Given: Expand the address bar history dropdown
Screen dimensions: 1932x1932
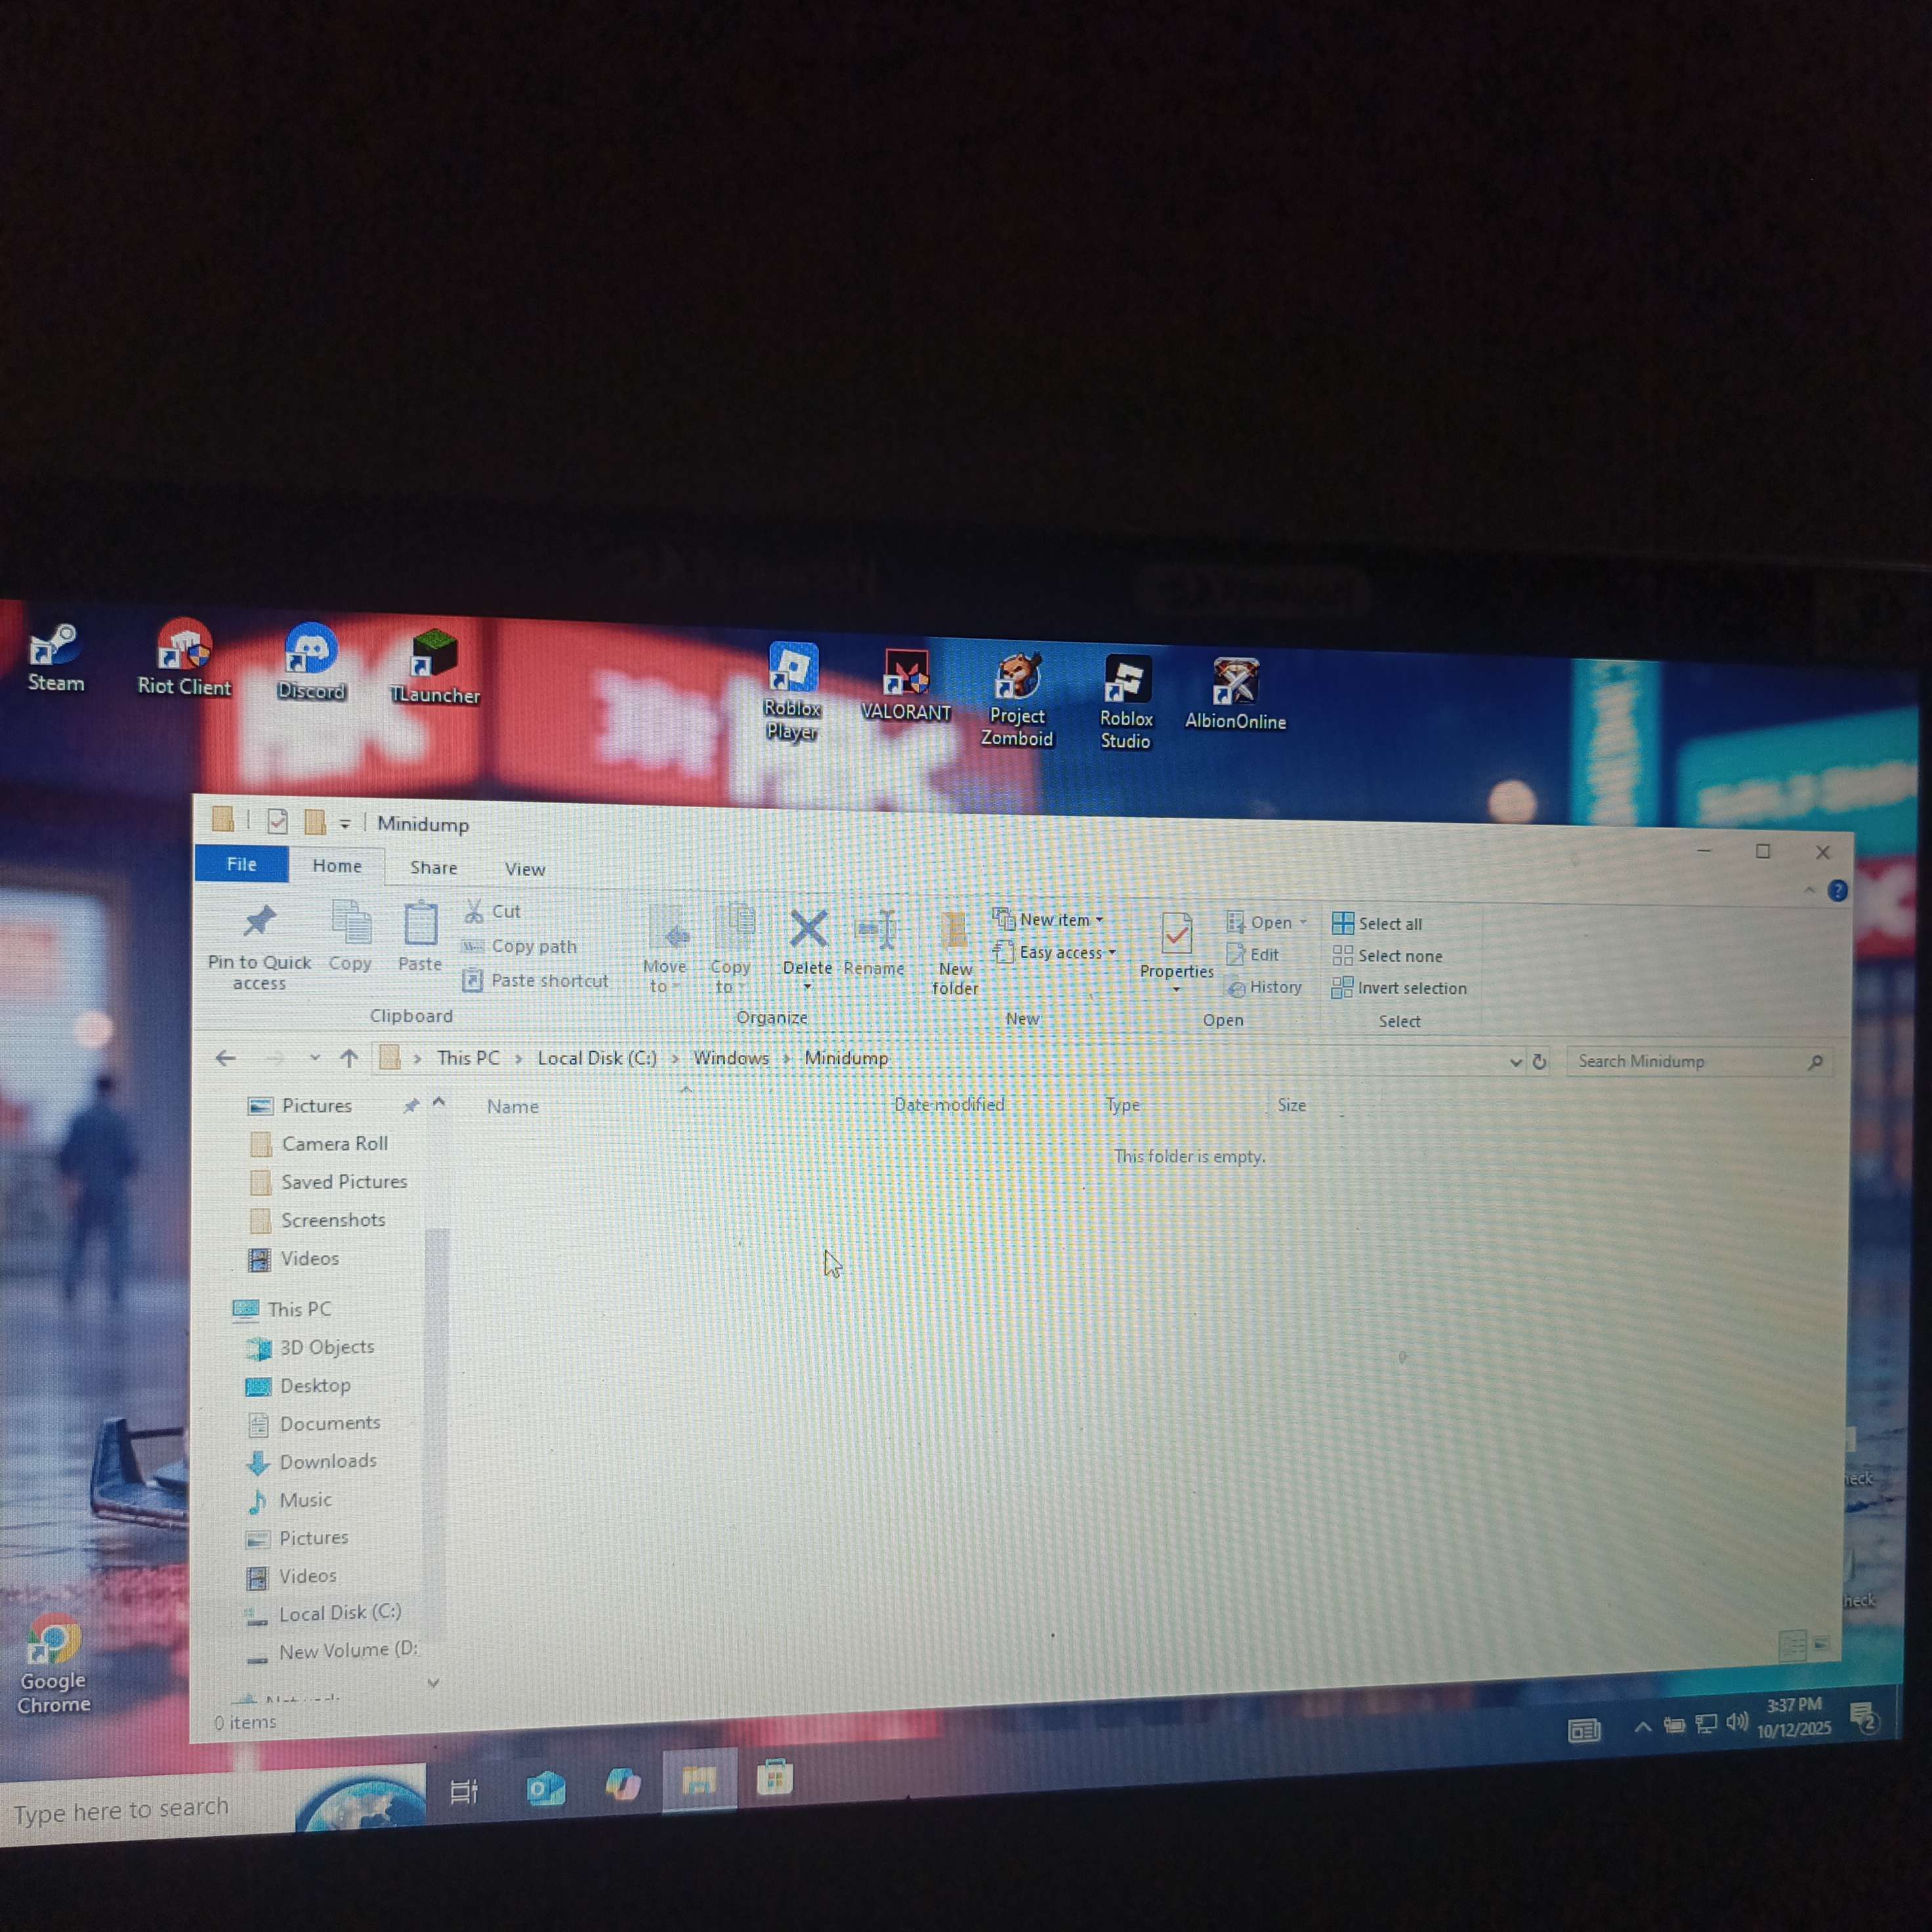Looking at the screenshot, I should click(1515, 1062).
